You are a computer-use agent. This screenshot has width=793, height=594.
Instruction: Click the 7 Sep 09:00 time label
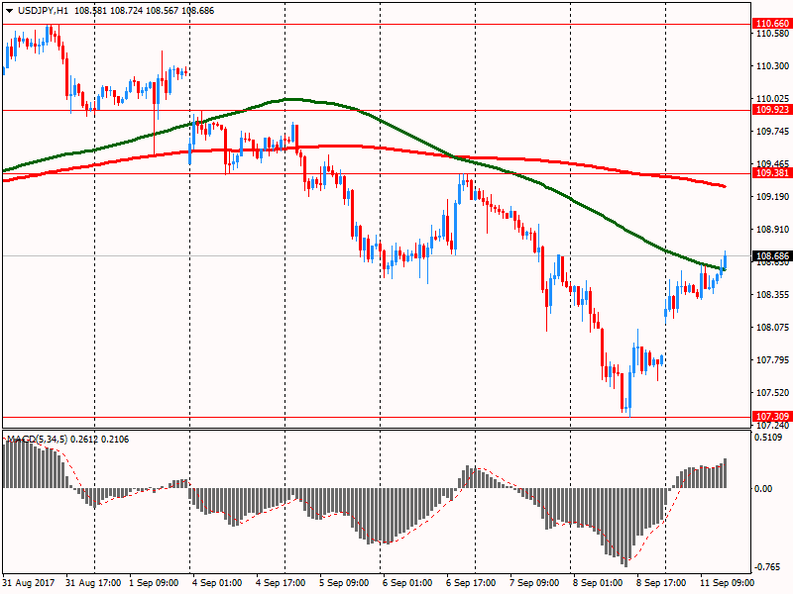534,583
